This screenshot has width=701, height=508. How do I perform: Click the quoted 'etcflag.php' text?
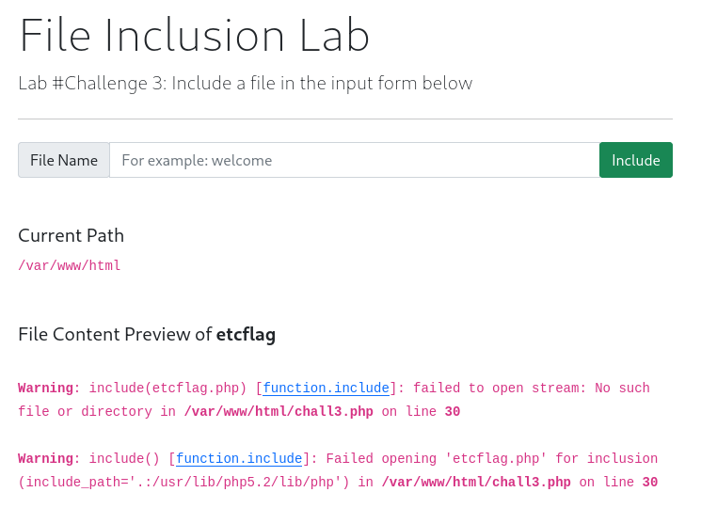[x=496, y=458]
